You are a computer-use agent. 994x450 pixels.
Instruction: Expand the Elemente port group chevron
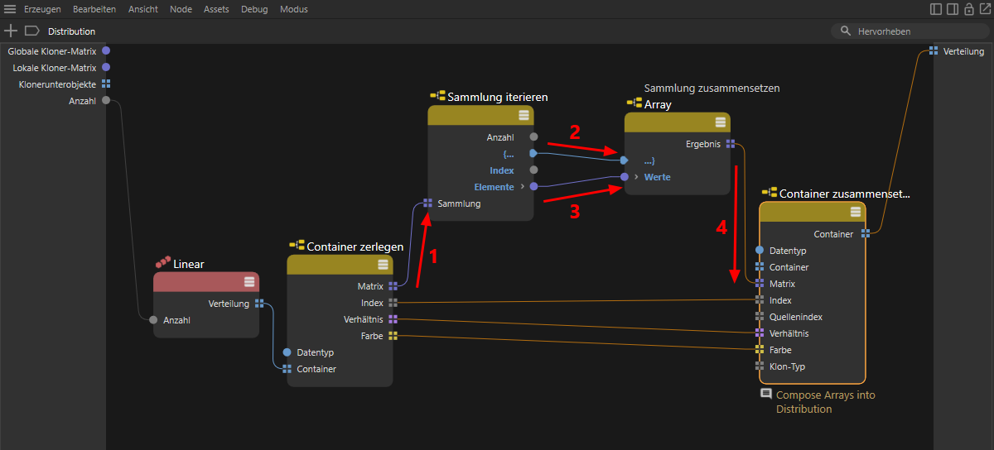point(522,187)
